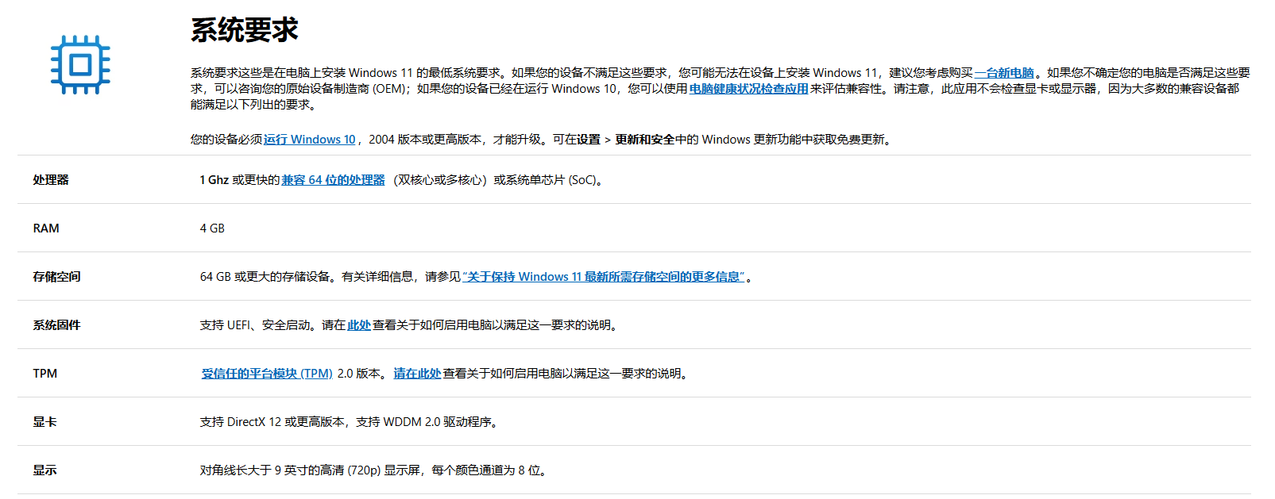Click the 存储空间 row label
The width and height of the screenshot is (1275, 499).
point(56,277)
